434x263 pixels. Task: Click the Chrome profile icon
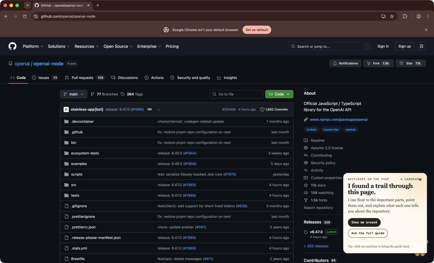pyautogui.click(x=419, y=16)
